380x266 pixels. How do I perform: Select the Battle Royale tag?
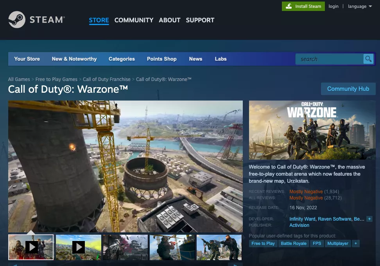294,243
